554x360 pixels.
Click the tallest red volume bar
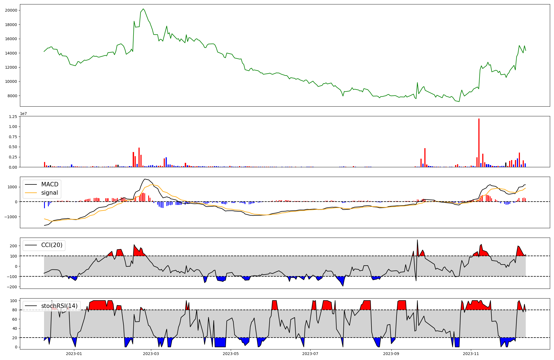click(479, 143)
